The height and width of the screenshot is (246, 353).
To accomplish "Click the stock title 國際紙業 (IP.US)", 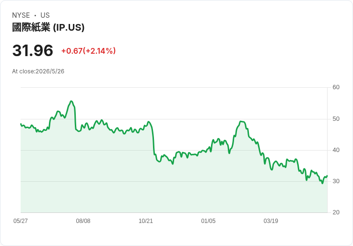I will 48,27.
